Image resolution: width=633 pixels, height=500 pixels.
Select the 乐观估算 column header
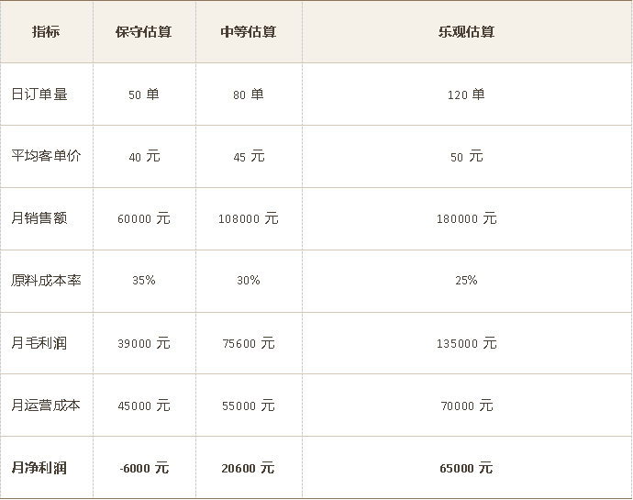tap(466, 31)
